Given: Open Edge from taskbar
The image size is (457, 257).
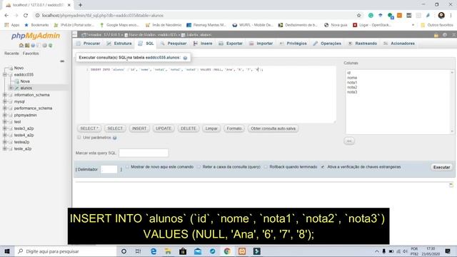Looking at the screenshot, I should 154,251.
